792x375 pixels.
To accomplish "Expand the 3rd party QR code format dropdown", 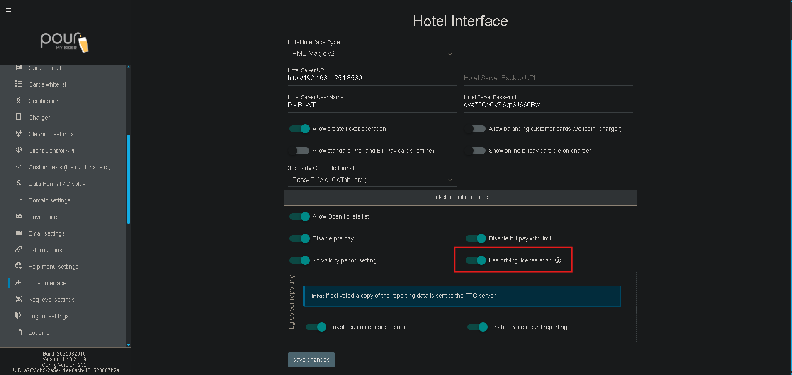I will coord(372,180).
